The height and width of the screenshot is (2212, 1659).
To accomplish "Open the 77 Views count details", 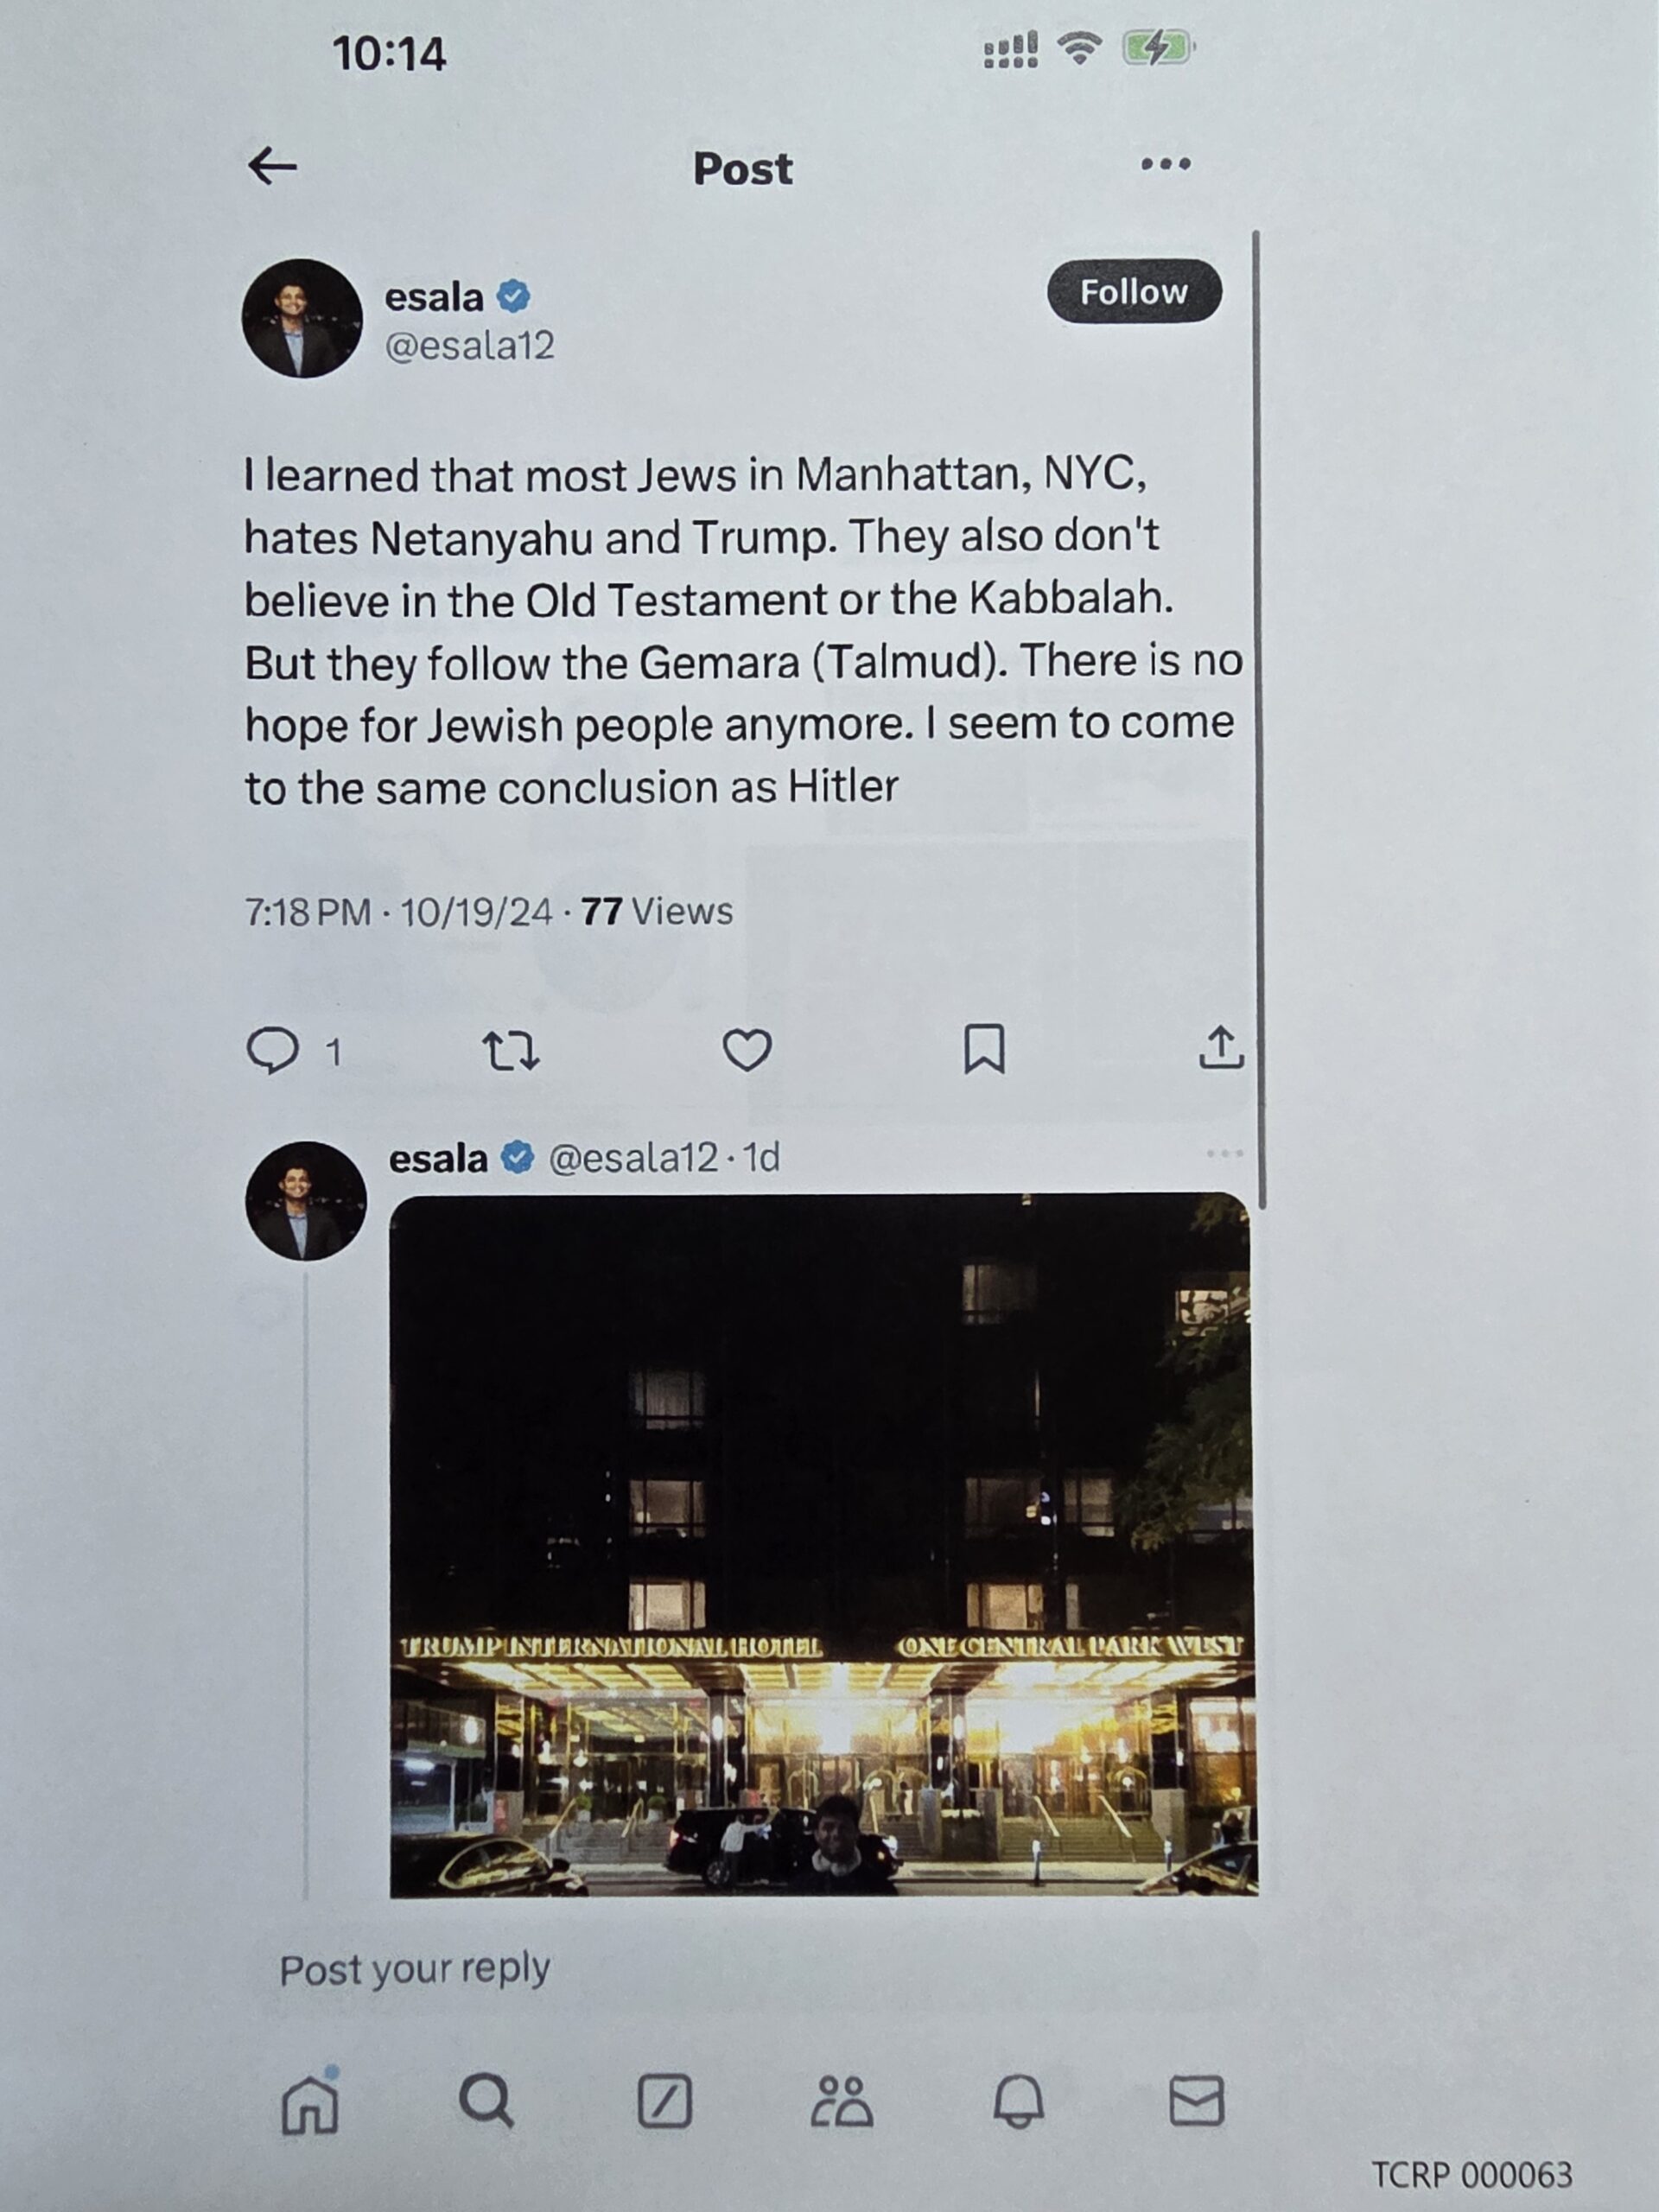I will 657,911.
